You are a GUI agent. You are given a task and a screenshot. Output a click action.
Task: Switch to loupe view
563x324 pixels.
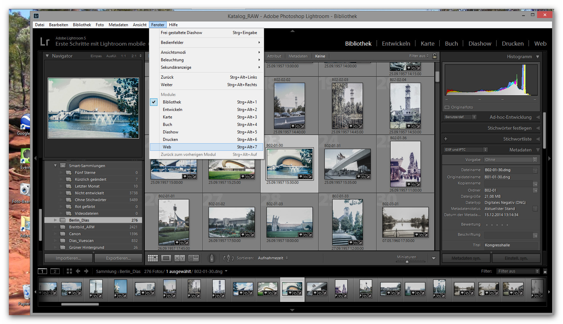point(166,258)
